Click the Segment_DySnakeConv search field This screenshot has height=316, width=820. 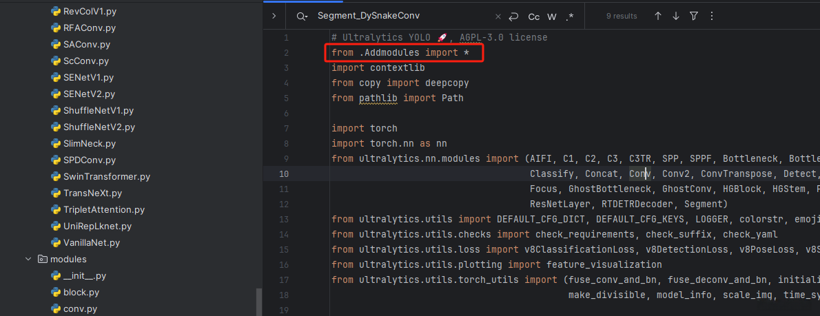[400, 16]
